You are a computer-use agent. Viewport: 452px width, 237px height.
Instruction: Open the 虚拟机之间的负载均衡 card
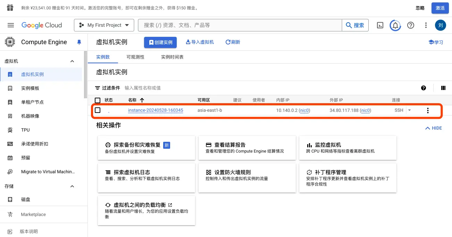pyautogui.click(x=147, y=211)
